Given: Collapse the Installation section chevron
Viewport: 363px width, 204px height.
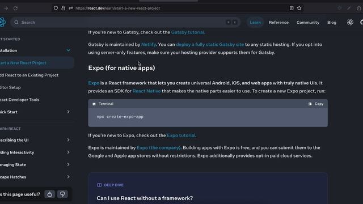Looking at the screenshot, I should (x=68, y=50).
